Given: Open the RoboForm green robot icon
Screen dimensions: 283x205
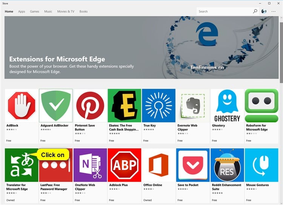Looking at the screenshot, I should pos(261,105).
